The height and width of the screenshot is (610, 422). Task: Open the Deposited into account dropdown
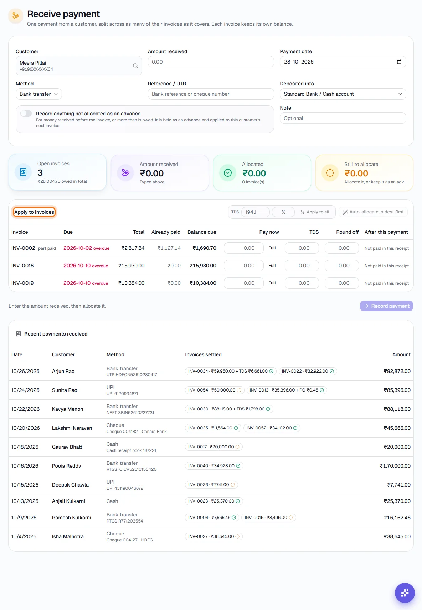tap(343, 94)
